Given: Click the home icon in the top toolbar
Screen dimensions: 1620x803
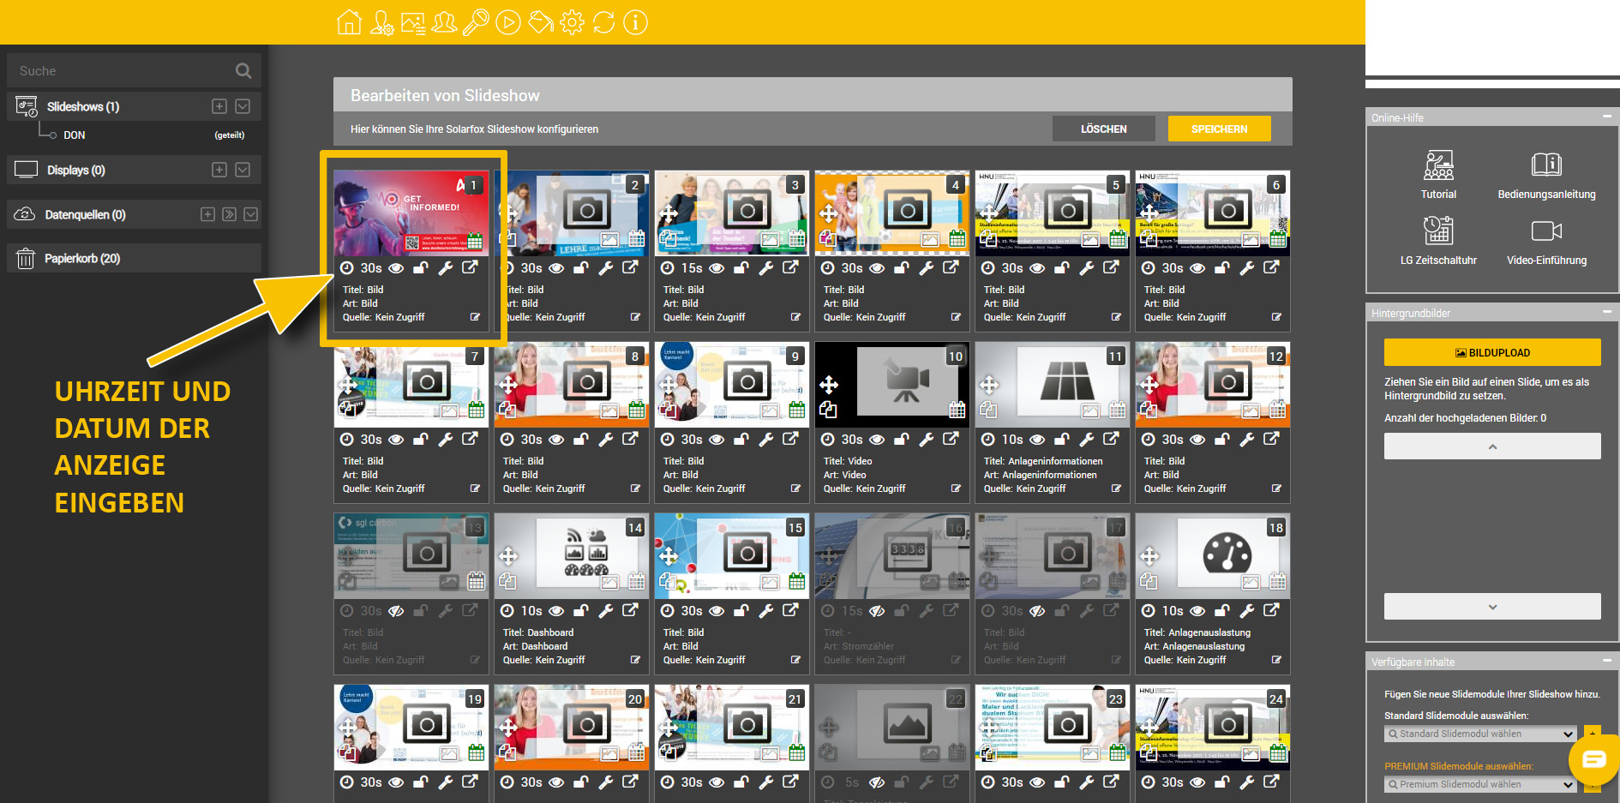Looking at the screenshot, I should tap(349, 22).
